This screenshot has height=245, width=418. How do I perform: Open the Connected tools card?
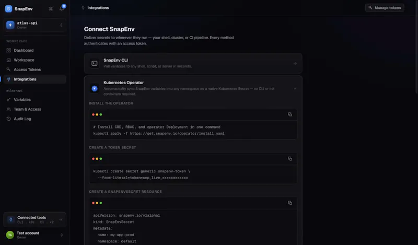[34, 219]
